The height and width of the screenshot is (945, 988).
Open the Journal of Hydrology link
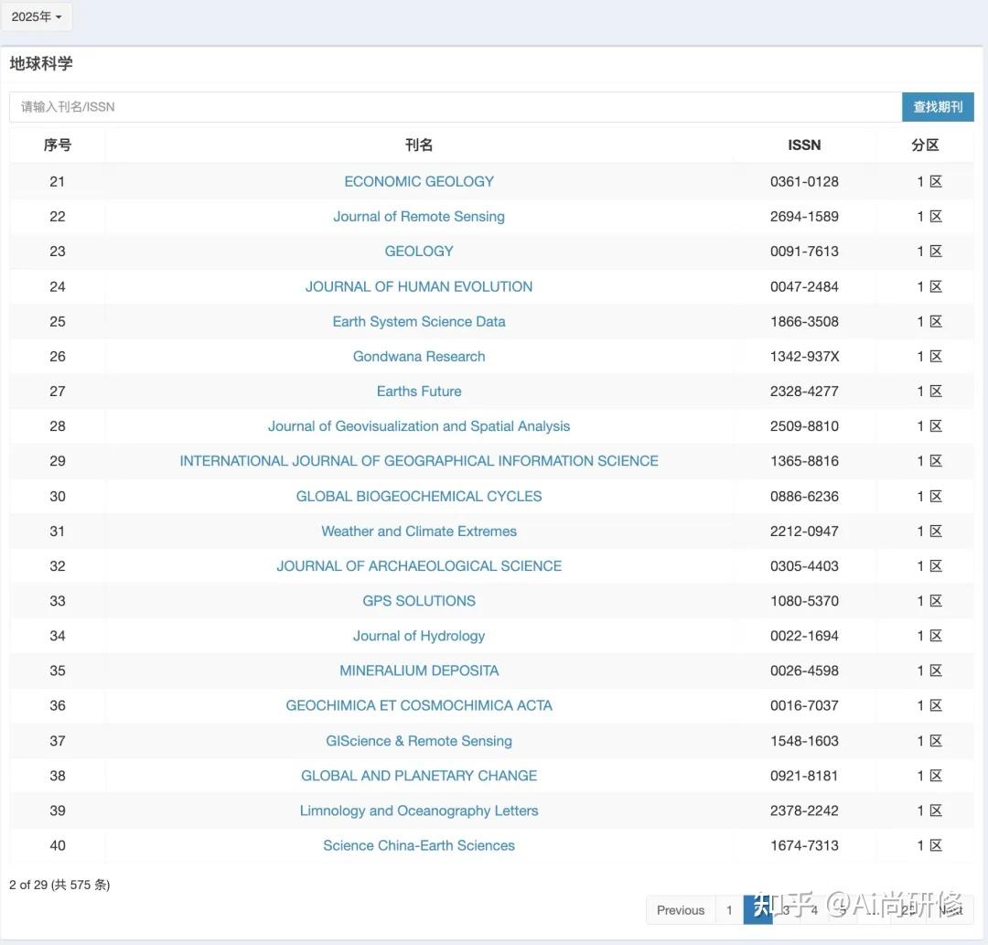pyautogui.click(x=419, y=636)
